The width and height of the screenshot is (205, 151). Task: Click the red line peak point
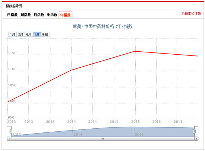[135, 51]
